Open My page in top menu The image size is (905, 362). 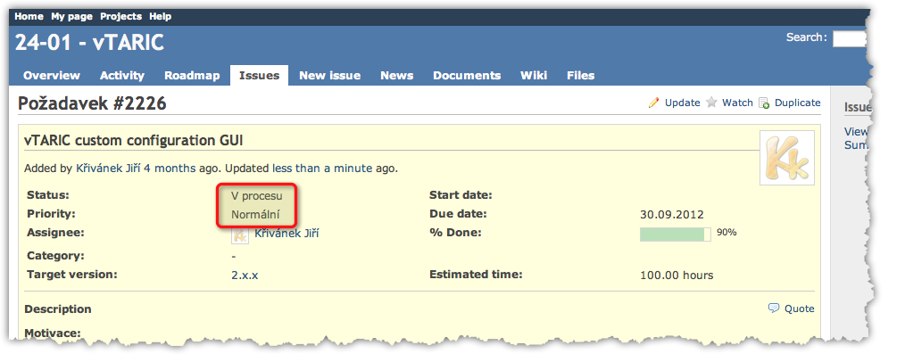coord(71,16)
